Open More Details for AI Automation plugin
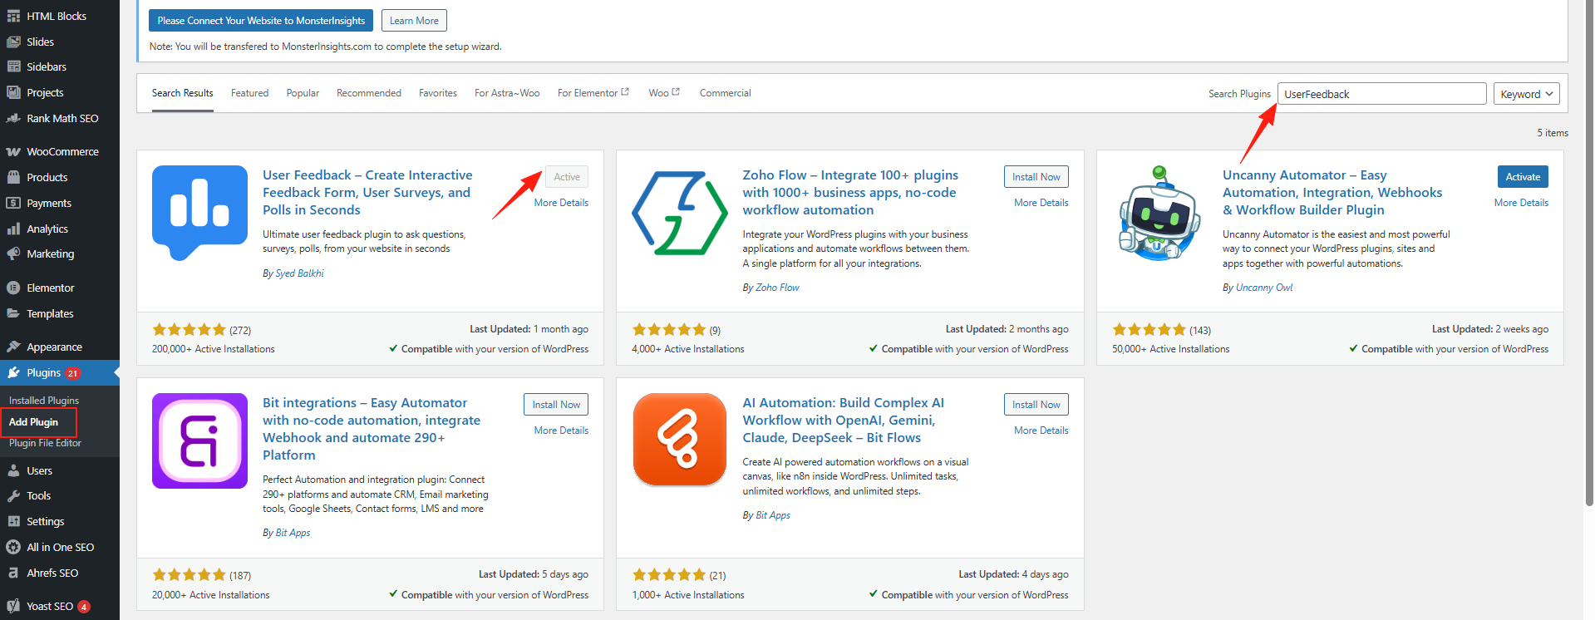This screenshot has width=1595, height=620. (1041, 431)
